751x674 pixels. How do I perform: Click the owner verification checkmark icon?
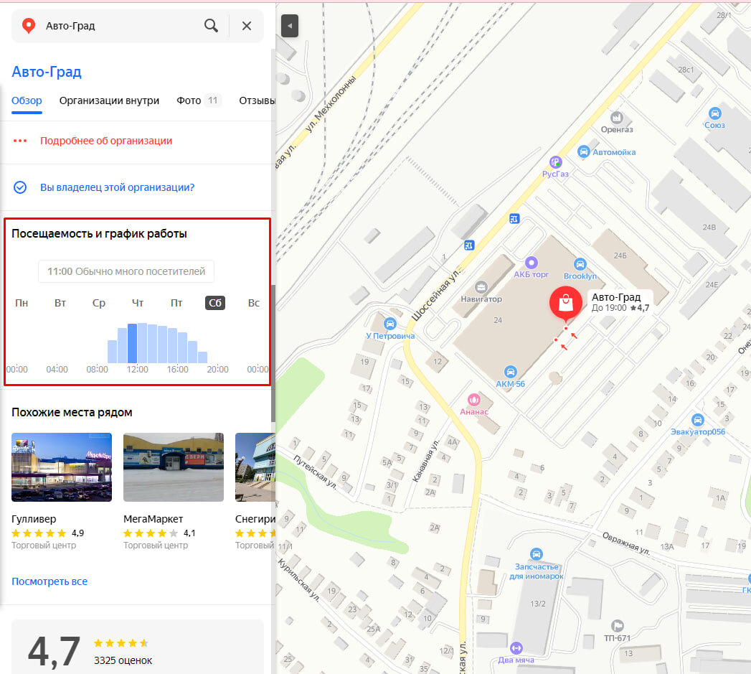pos(20,187)
